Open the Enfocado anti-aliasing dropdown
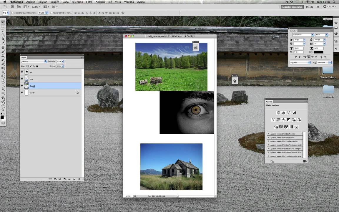The image size is (339, 212). (x=324, y=62)
